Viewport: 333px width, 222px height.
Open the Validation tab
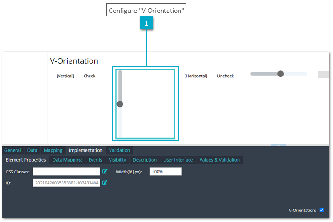(x=120, y=150)
